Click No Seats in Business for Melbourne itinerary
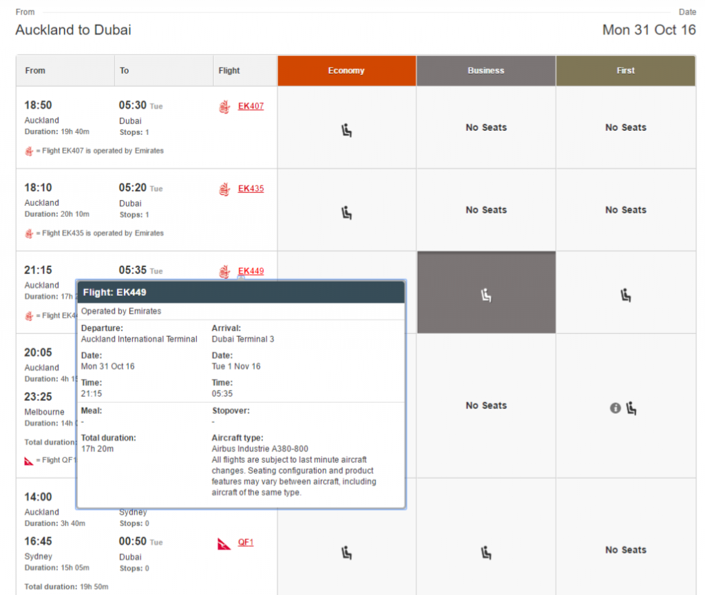 [x=486, y=406]
